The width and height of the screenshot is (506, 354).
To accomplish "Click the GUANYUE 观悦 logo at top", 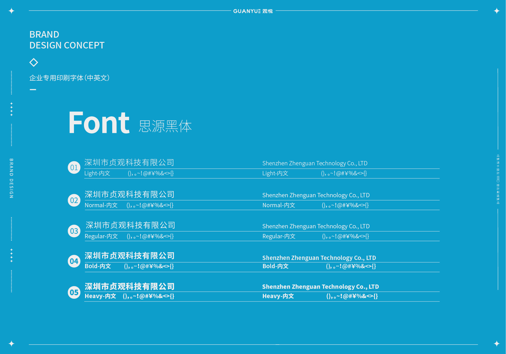I will pos(253,11).
